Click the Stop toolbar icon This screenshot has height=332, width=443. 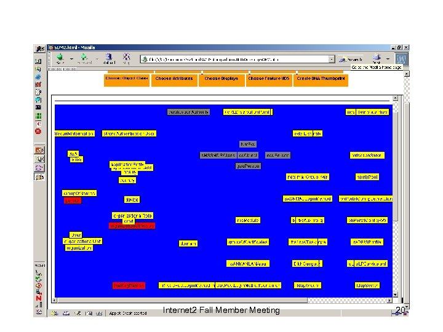tap(126, 58)
